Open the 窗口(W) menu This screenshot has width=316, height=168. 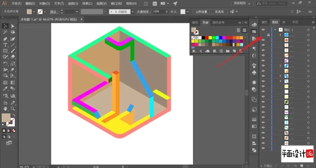(116, 3)
